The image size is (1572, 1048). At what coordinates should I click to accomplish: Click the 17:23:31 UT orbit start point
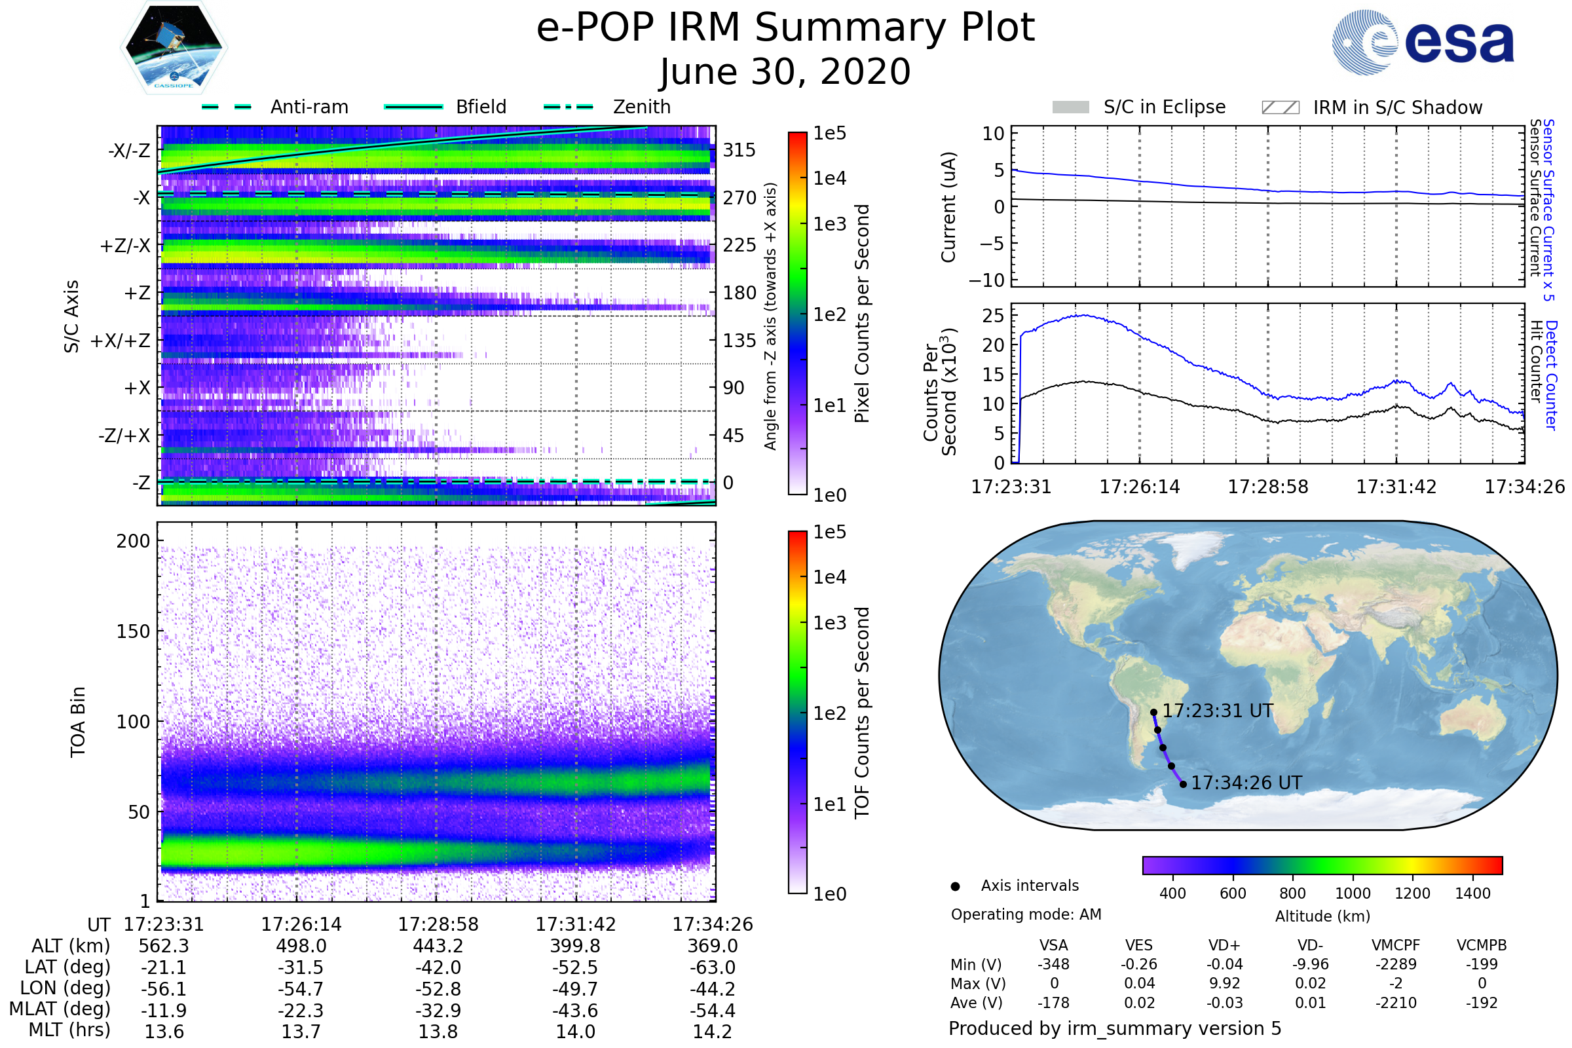pos(1153,713)
